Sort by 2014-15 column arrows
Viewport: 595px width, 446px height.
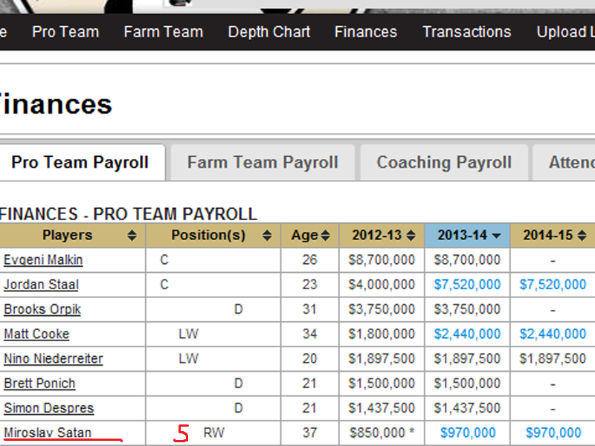pyautogui.click(x=580, y=236)
